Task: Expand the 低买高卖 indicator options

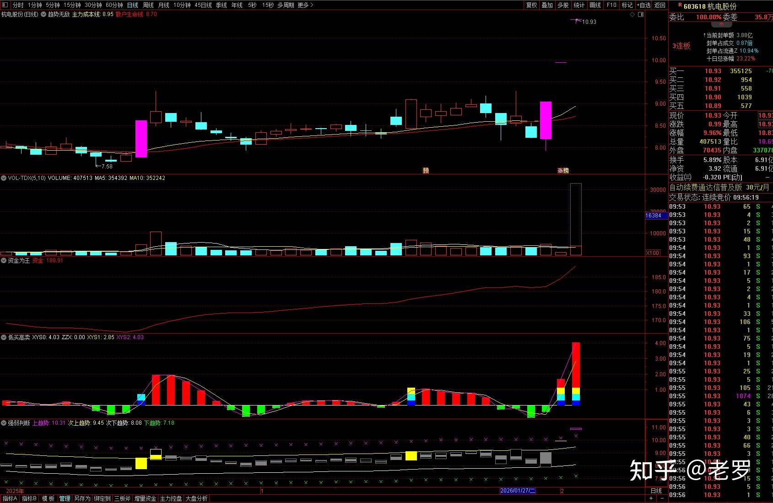Action: pos(4,337)
